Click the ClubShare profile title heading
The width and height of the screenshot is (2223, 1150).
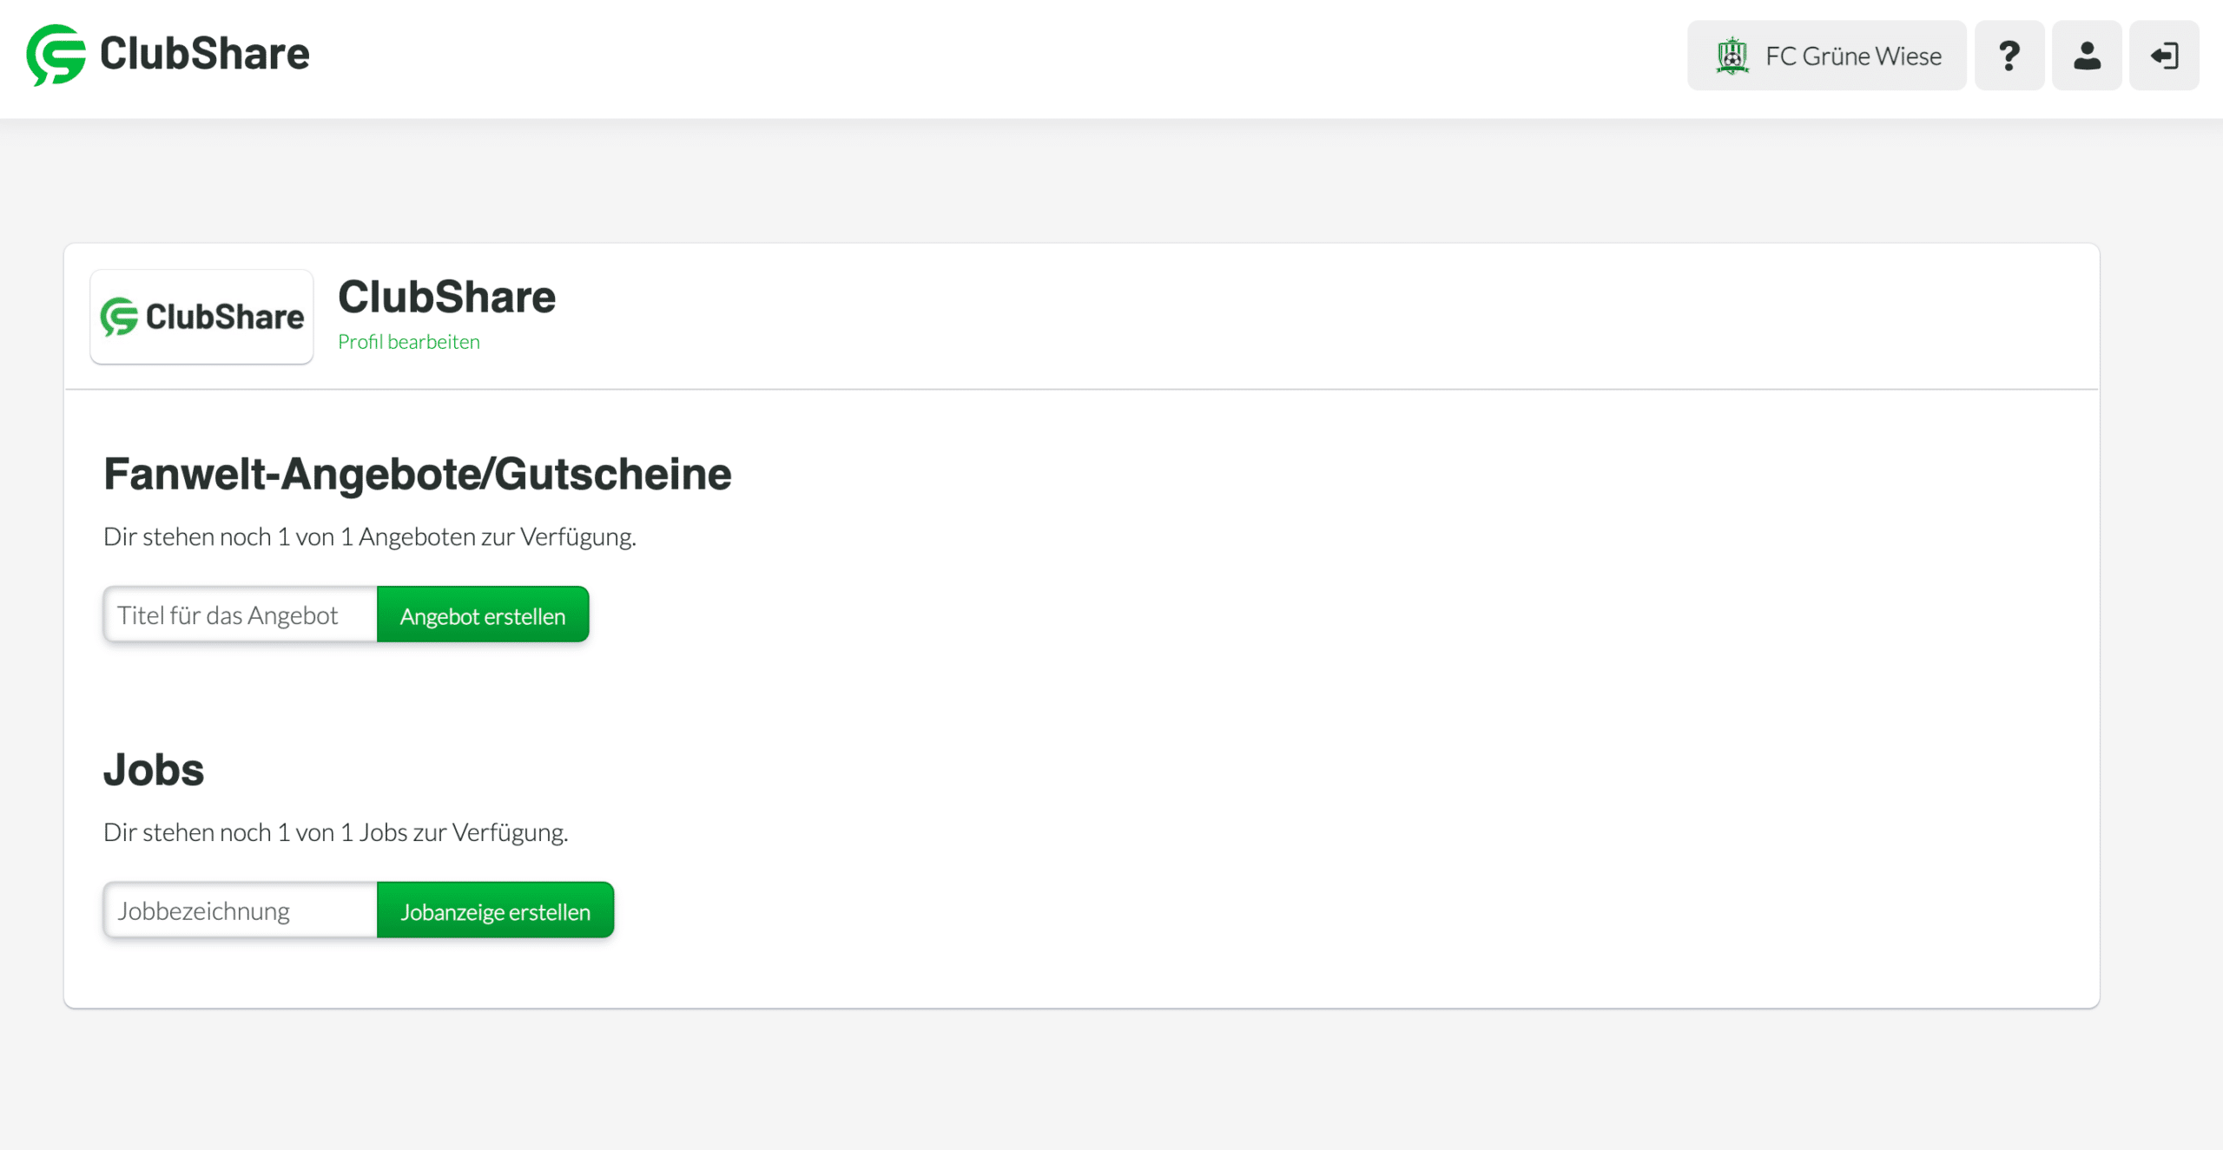point(446,297)
